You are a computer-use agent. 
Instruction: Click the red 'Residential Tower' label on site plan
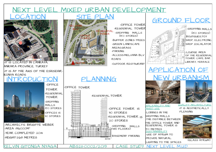click(x=105, y=33)
